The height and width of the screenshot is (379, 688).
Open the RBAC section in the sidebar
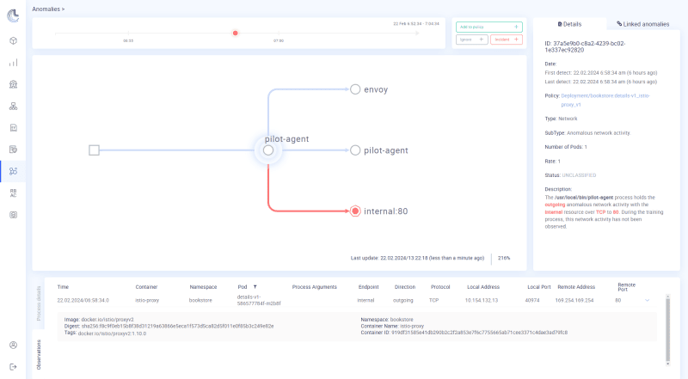[x=13, y=193]
